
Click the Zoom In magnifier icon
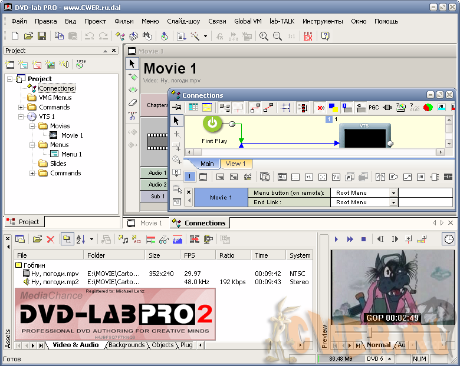[264, 36]
